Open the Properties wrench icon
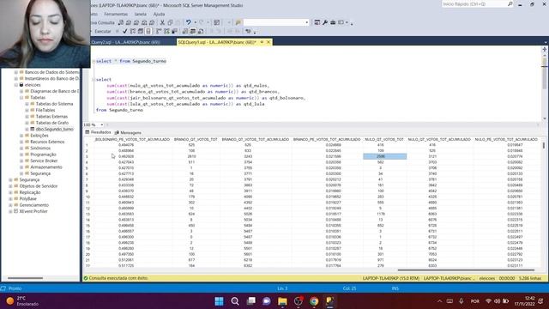549x309 pixels. [325, 22]
